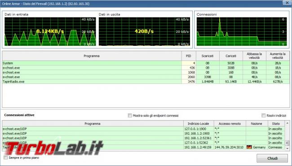Click the Germany flag icon
The image size is (292, 166).
(x=249, y=147)
